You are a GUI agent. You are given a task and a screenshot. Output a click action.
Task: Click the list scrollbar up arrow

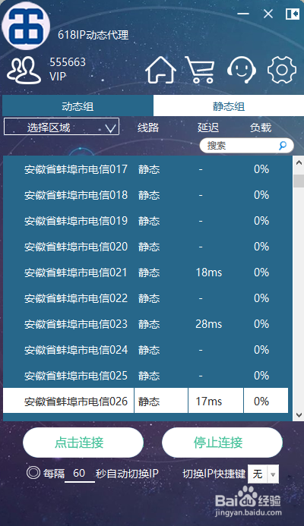pyautogui.click(x=299, y=162)
